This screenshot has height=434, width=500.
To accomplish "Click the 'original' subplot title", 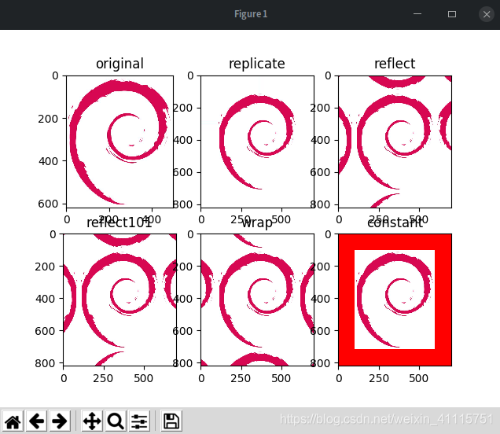I will point(120,64).
